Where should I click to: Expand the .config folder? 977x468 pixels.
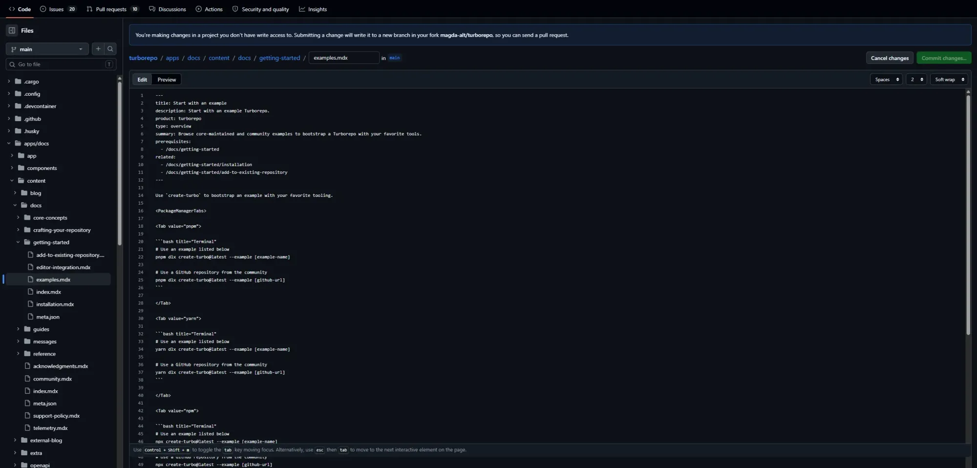click(9, 93)
